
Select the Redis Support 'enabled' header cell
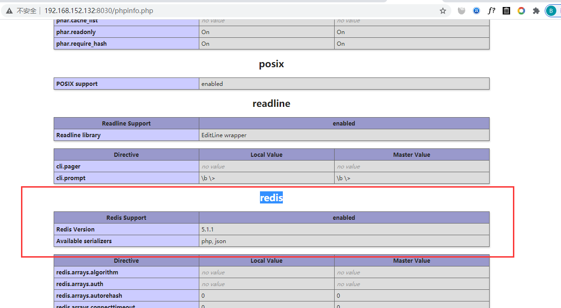(344, 217)
